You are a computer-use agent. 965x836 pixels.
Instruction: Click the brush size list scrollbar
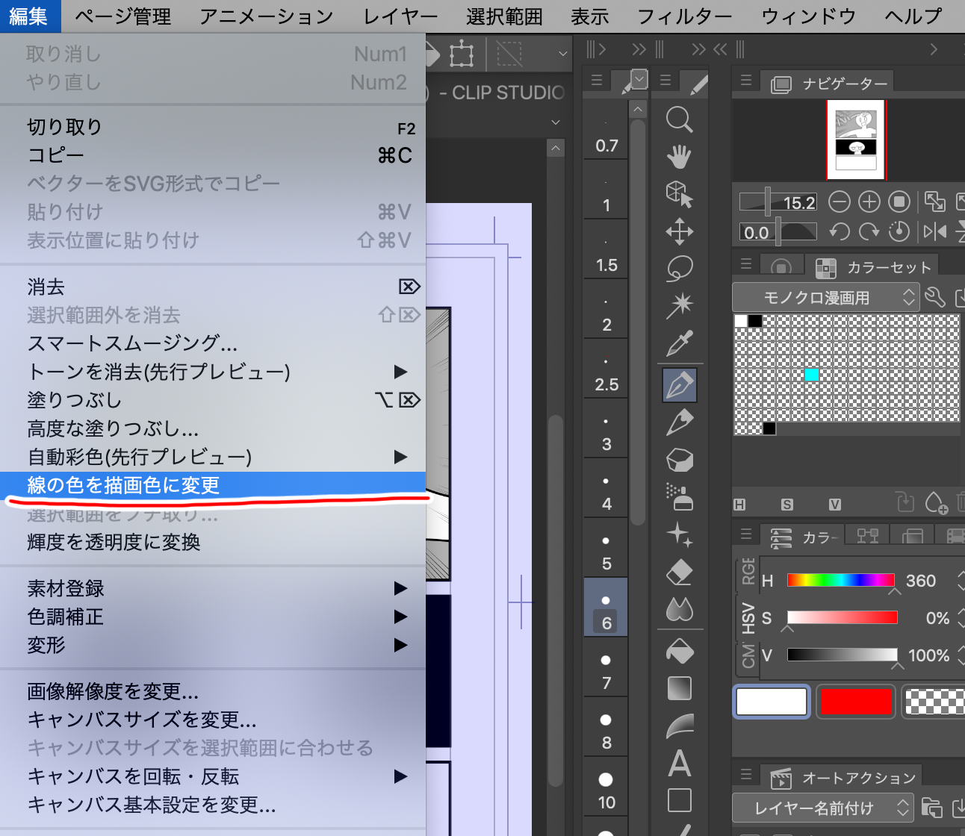point(637,321)
